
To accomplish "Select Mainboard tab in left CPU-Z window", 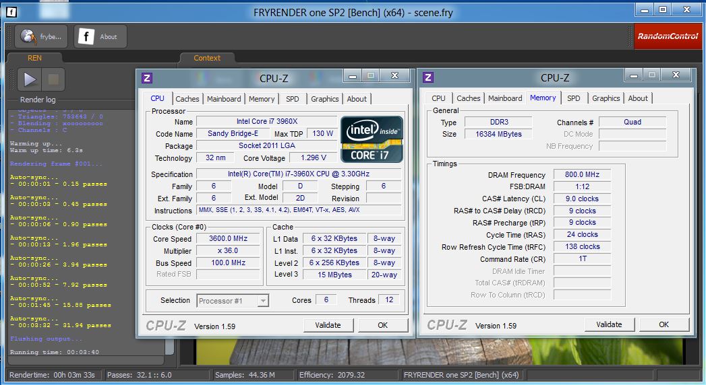I will click(x=224, y=99).
